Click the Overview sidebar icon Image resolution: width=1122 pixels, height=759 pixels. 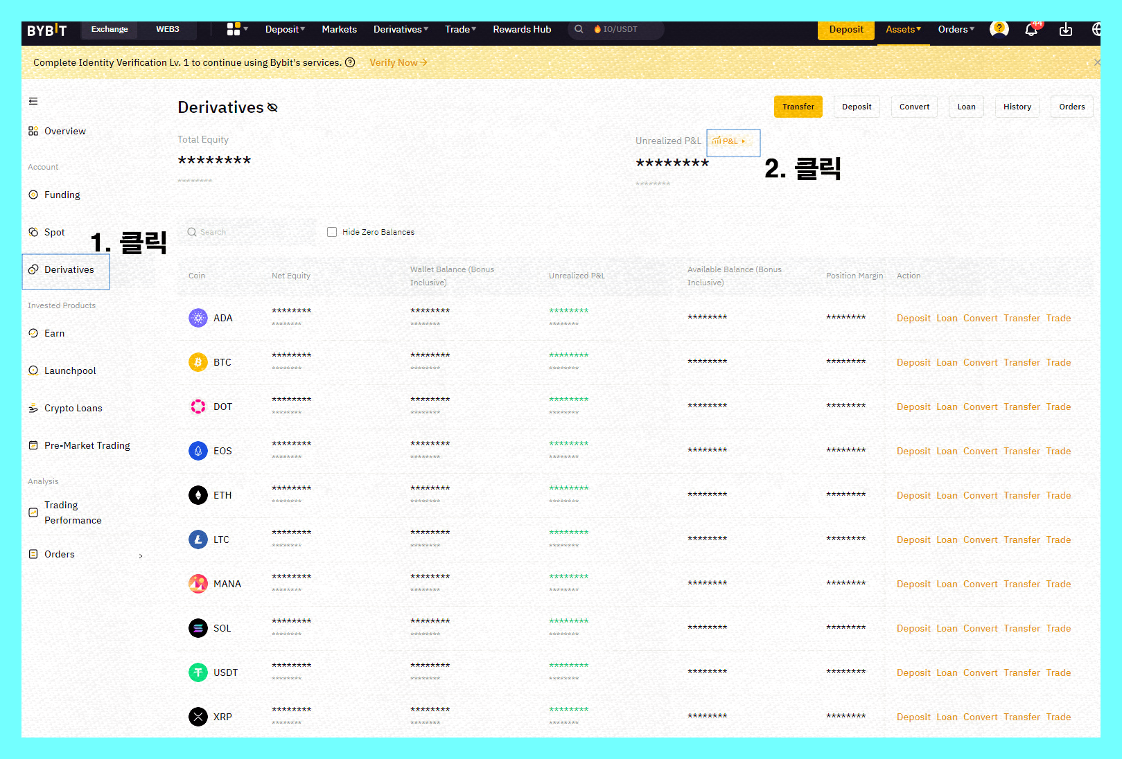[33, 131]
